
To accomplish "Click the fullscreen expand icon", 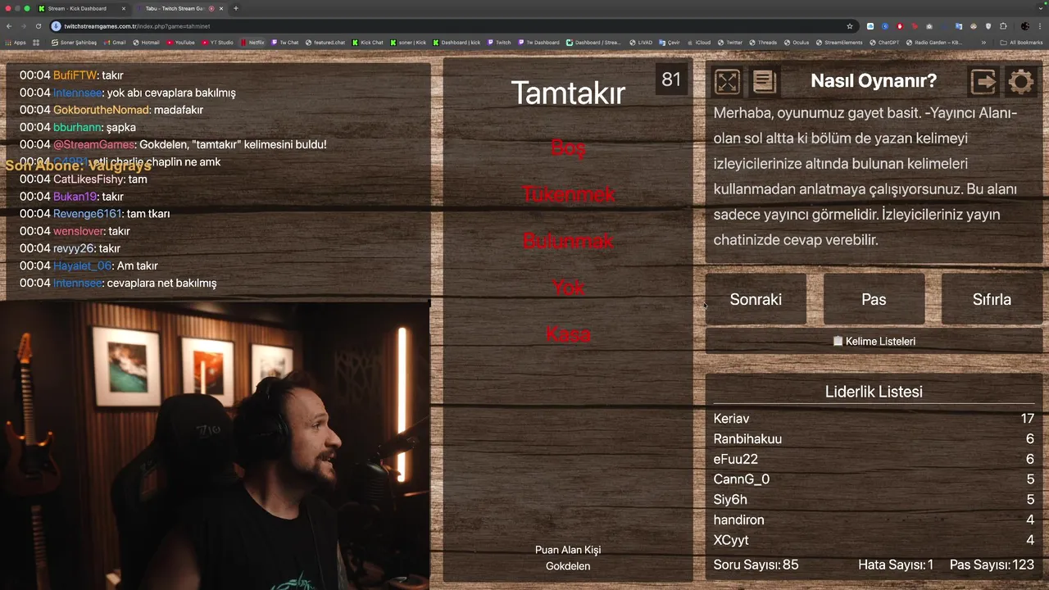I will point(727,81).
